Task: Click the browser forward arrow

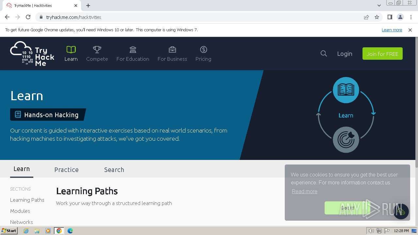Action: (18, 17)
